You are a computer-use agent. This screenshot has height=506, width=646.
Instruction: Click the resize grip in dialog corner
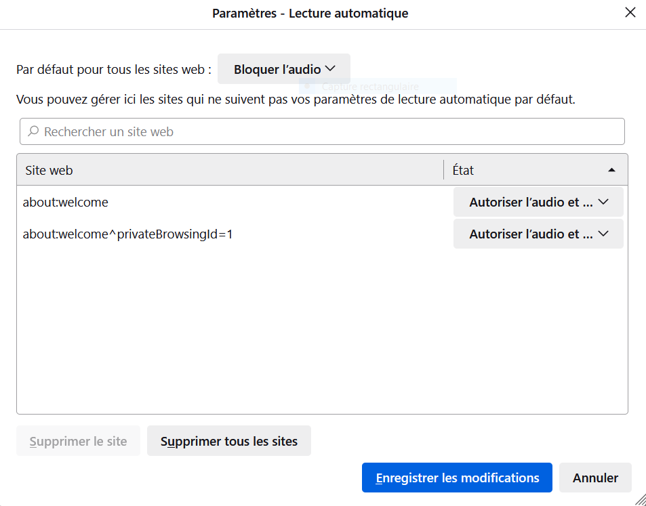click(x=639, y=499)
